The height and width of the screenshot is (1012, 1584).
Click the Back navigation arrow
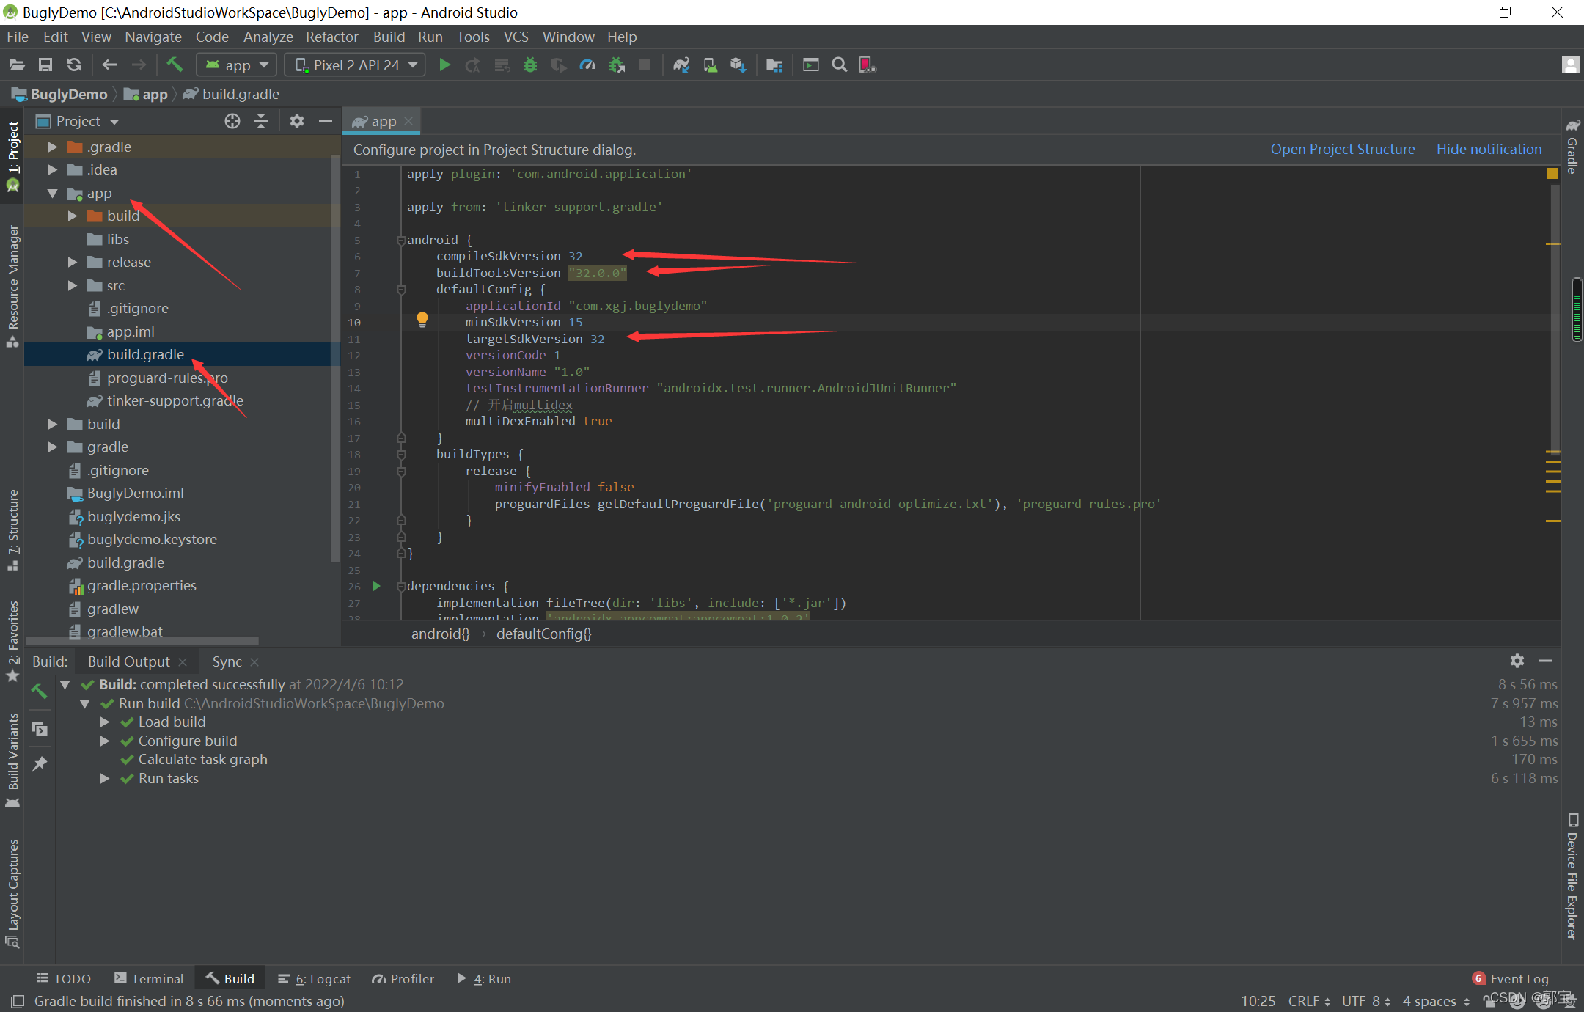[109, 65]
